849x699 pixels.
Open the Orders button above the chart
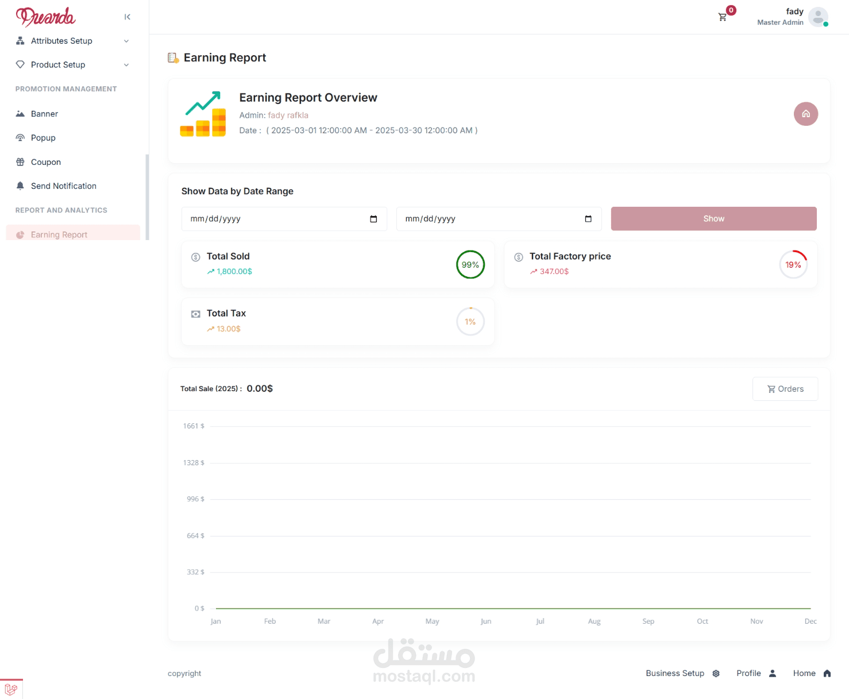(x=785, y=389)
